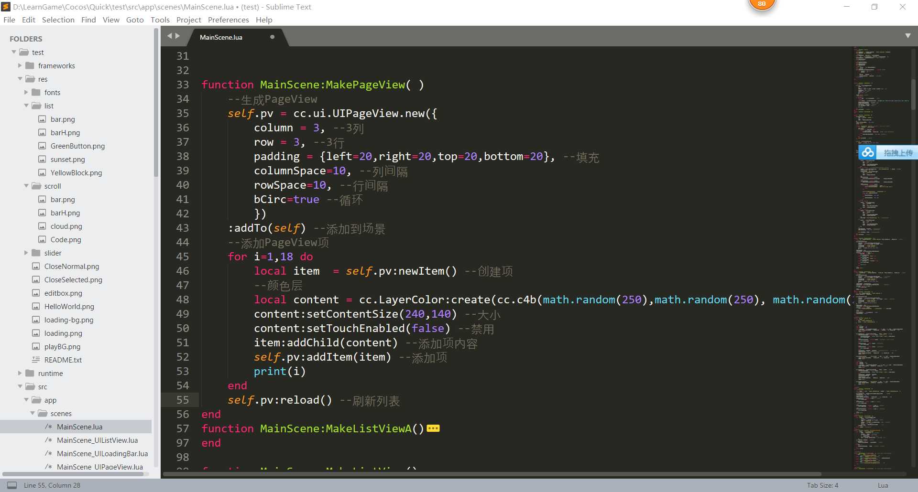The image size is (918, 492).
Task: Open the View menu
Action: (x=111, y=20)
